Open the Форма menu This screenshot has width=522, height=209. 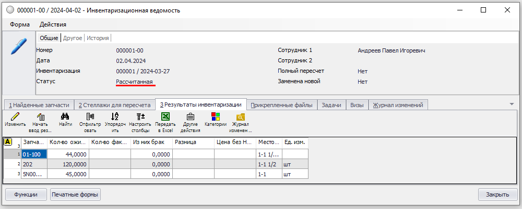pyautogui.click(x=19, y=24)
